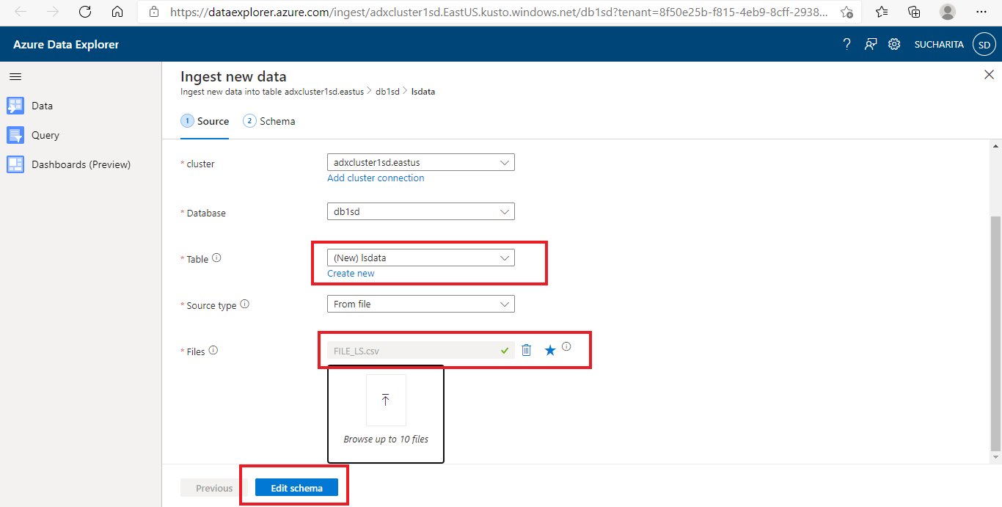The width and height of the screenshot is (1002, 507).
Task: Click Browse up to 10 files text
Action: (x=386, y=439)
